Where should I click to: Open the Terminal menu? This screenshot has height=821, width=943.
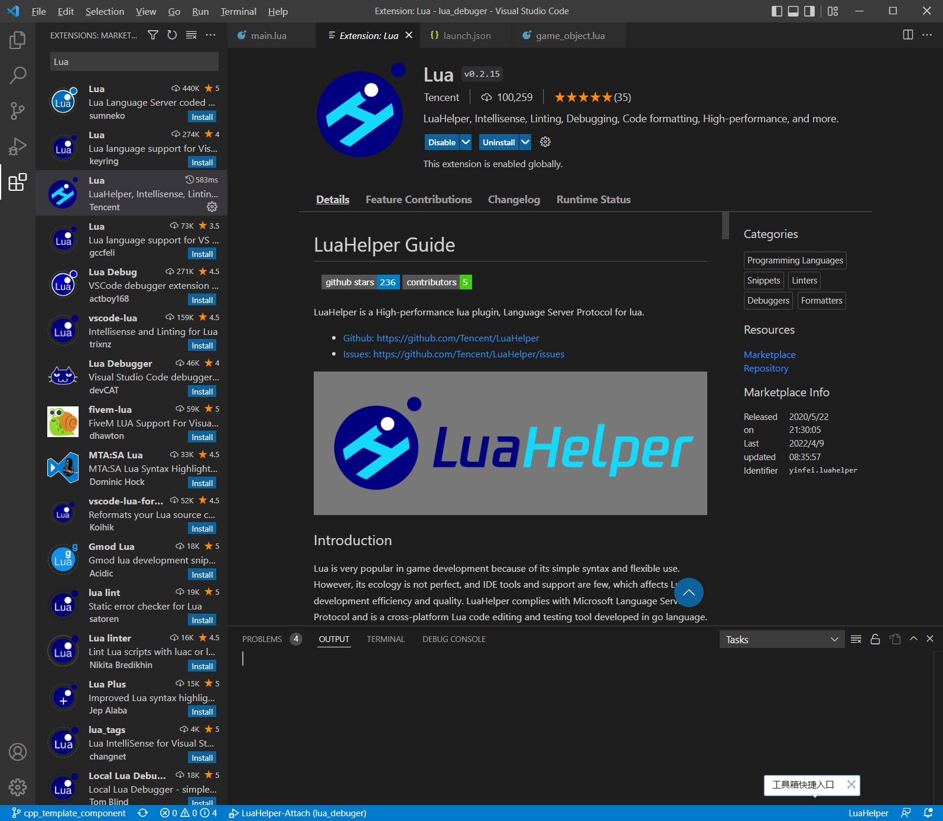238,11
